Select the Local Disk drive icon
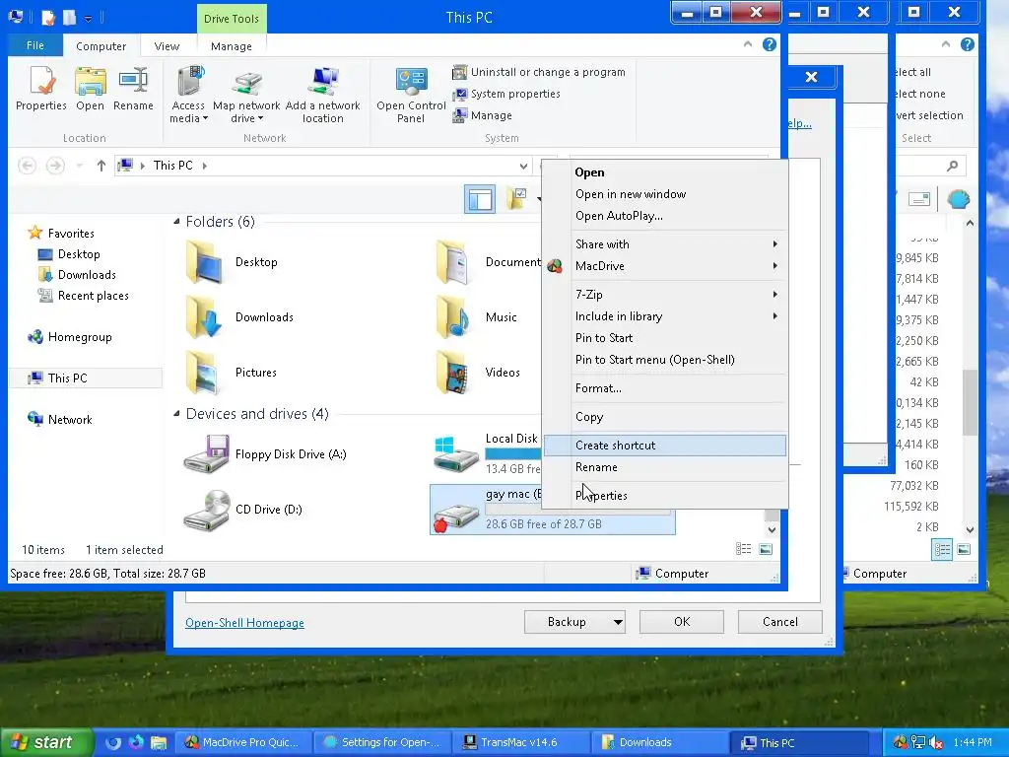 [455, 454]
